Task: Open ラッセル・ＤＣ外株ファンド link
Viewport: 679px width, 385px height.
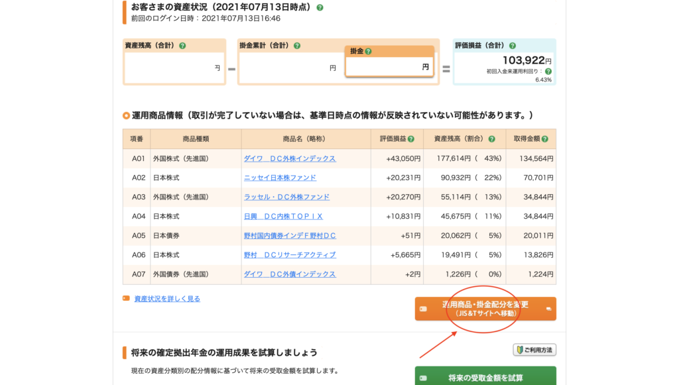Action: coord(286,197)
